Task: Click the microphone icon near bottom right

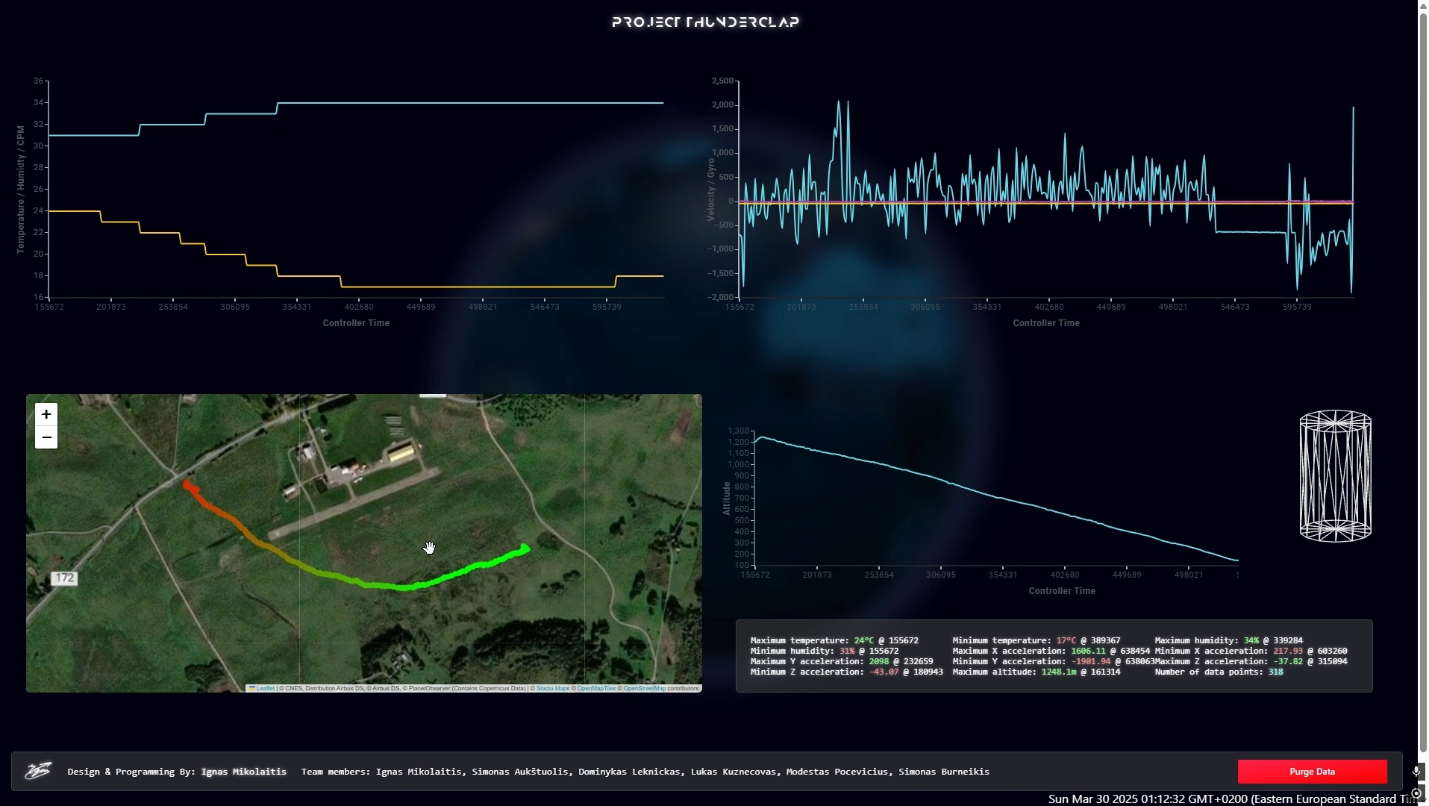Action: point(1416,772)
